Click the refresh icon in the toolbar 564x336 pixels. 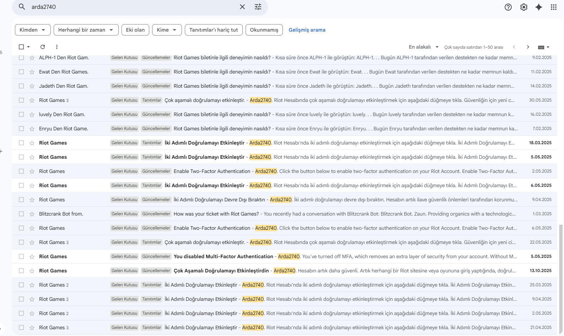click(43, 47)
